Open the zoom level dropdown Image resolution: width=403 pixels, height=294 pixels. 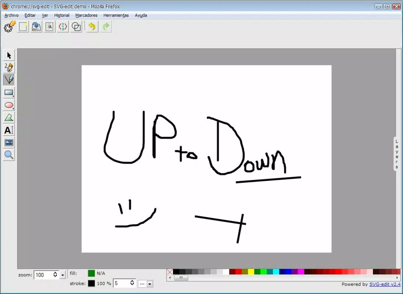(63, 275)
